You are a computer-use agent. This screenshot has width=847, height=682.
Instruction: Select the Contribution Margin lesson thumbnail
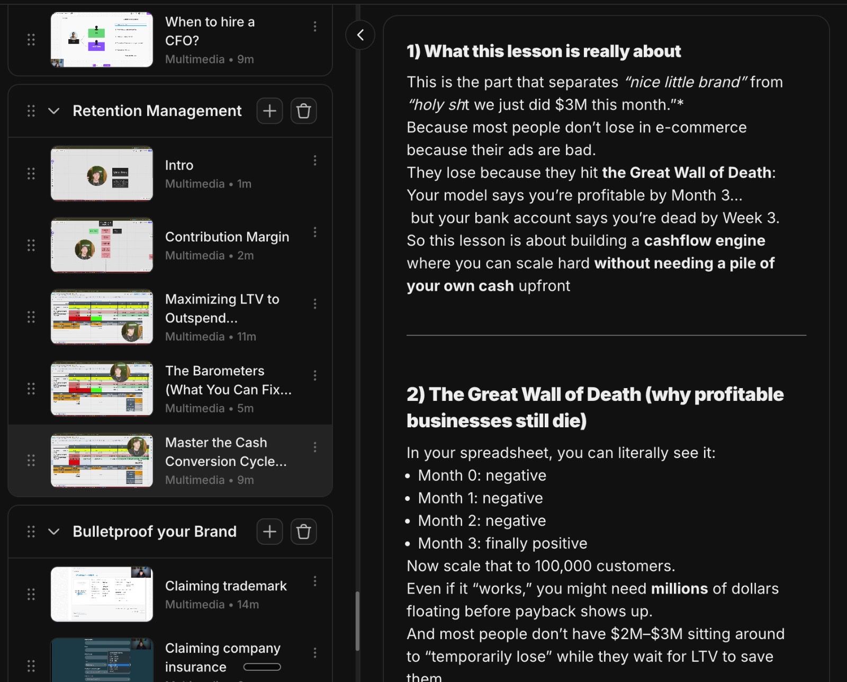click(102, 245)
